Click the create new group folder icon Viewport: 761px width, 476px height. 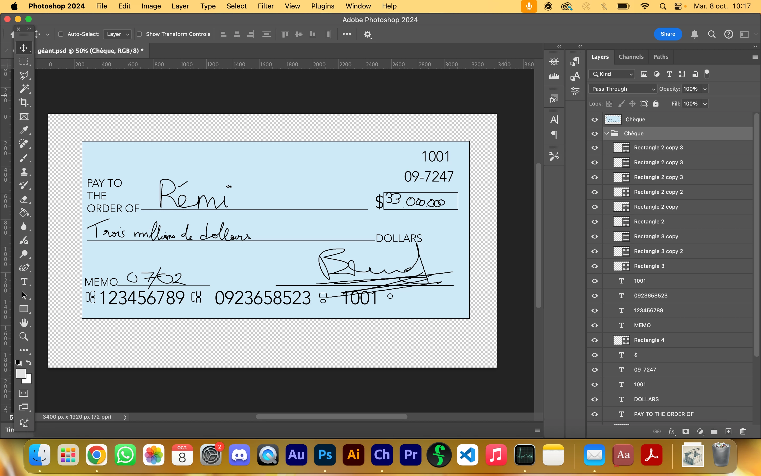(x=714, y=431)
